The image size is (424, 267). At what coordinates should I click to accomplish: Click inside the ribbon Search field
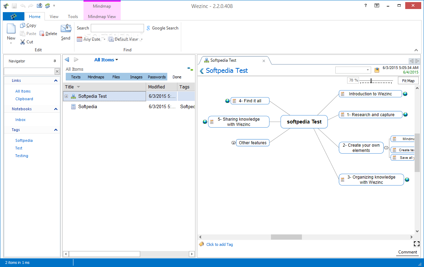coord(117,28)
